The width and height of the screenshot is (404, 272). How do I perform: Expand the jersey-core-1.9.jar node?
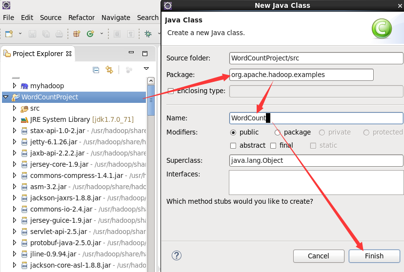tap(15, 164)
